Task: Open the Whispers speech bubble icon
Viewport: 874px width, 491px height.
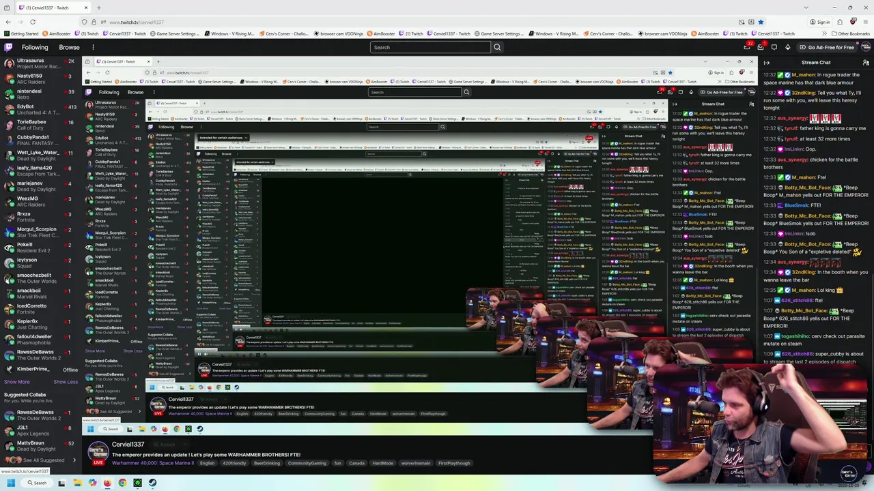Action: [x=774, y=47]
